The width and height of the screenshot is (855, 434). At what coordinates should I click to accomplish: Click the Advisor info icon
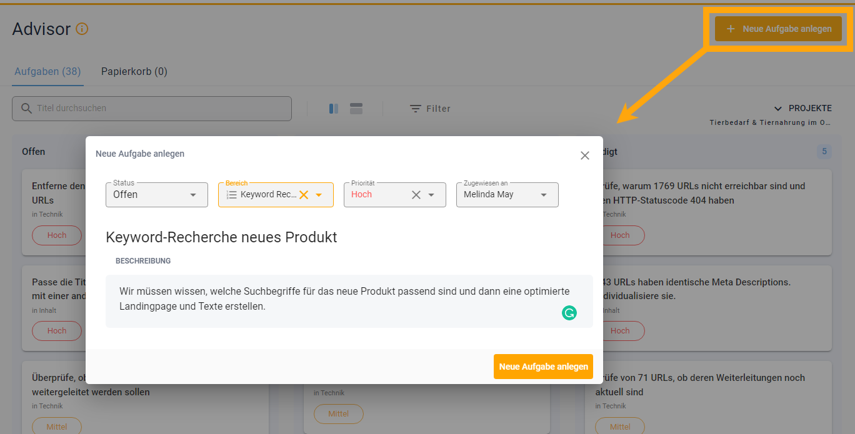[x=82, y=29]
